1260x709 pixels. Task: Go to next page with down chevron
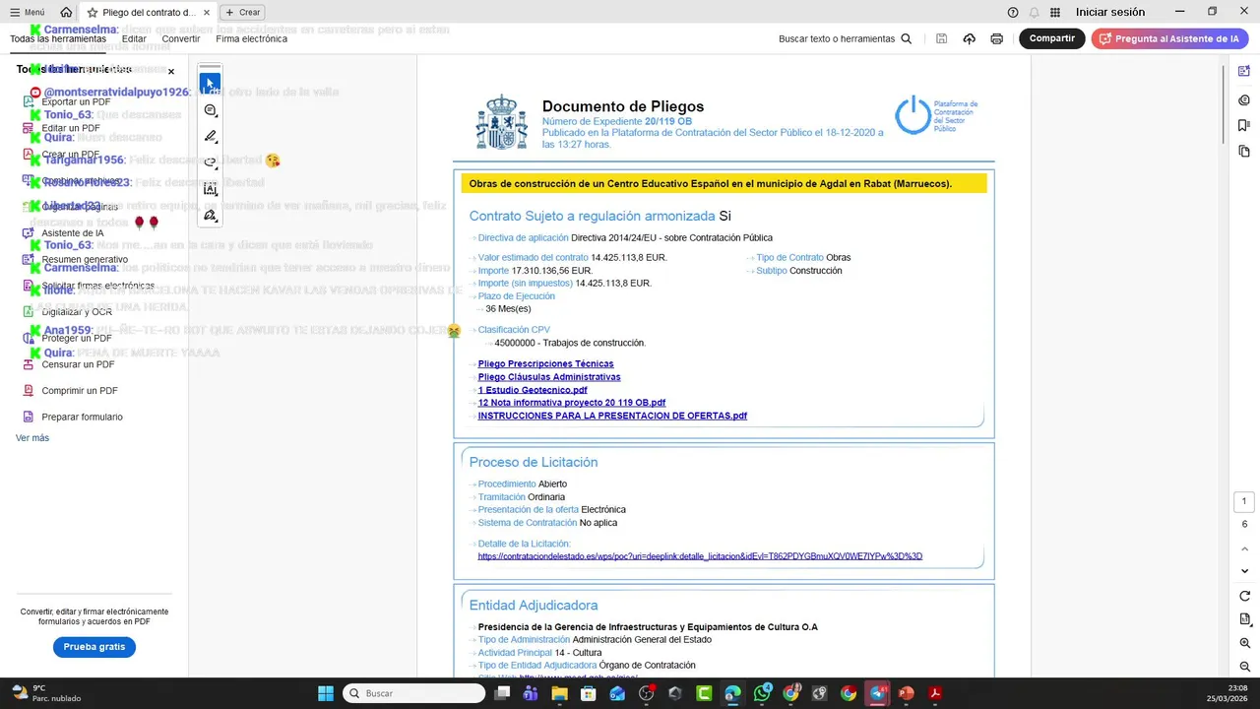click(1244, 571)
